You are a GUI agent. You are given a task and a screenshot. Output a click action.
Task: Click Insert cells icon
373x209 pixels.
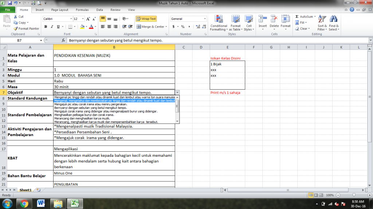pyautogui.click(x=263, y=19)
